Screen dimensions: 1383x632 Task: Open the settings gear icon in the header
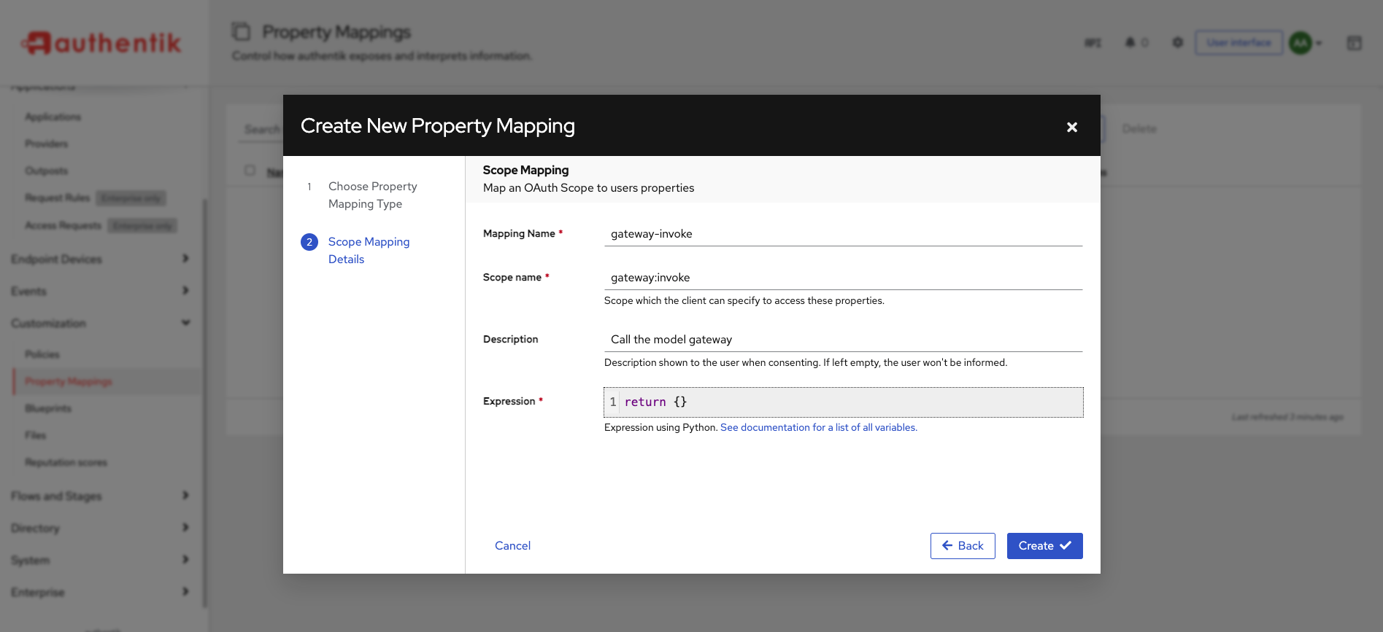click(1177, 43)
